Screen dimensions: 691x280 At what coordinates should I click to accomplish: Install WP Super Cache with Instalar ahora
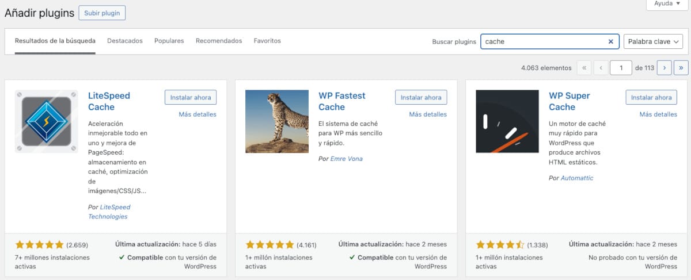651,97
